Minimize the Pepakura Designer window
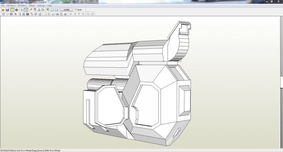The height and width of the screenshot is (152, 283). [x=267, y=2]
